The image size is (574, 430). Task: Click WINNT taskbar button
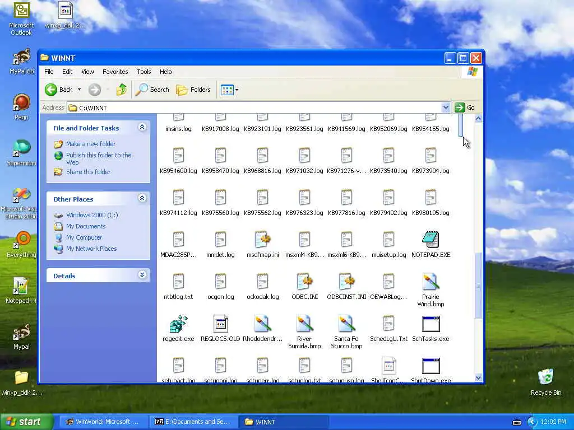(283, 422)
